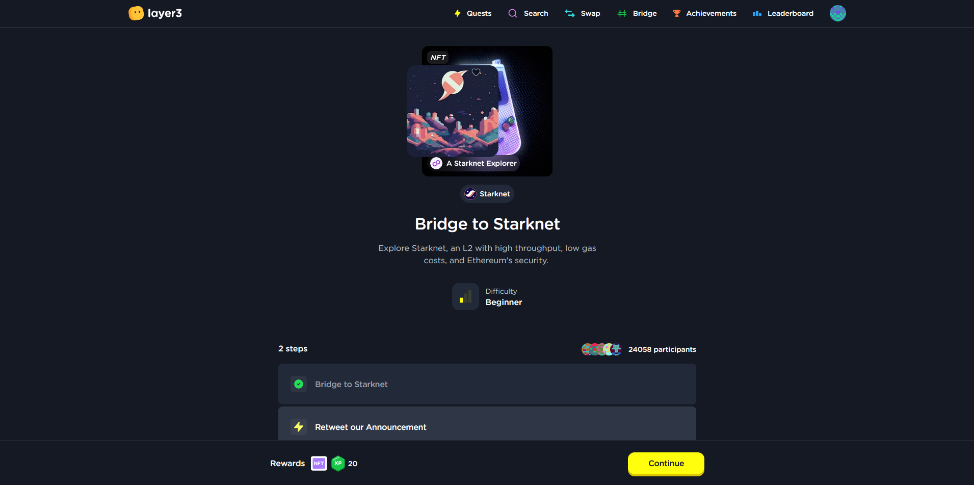Click the Search magnifier icon
Viewport: 974px width, 485px height.
click(x=513, y=13)
